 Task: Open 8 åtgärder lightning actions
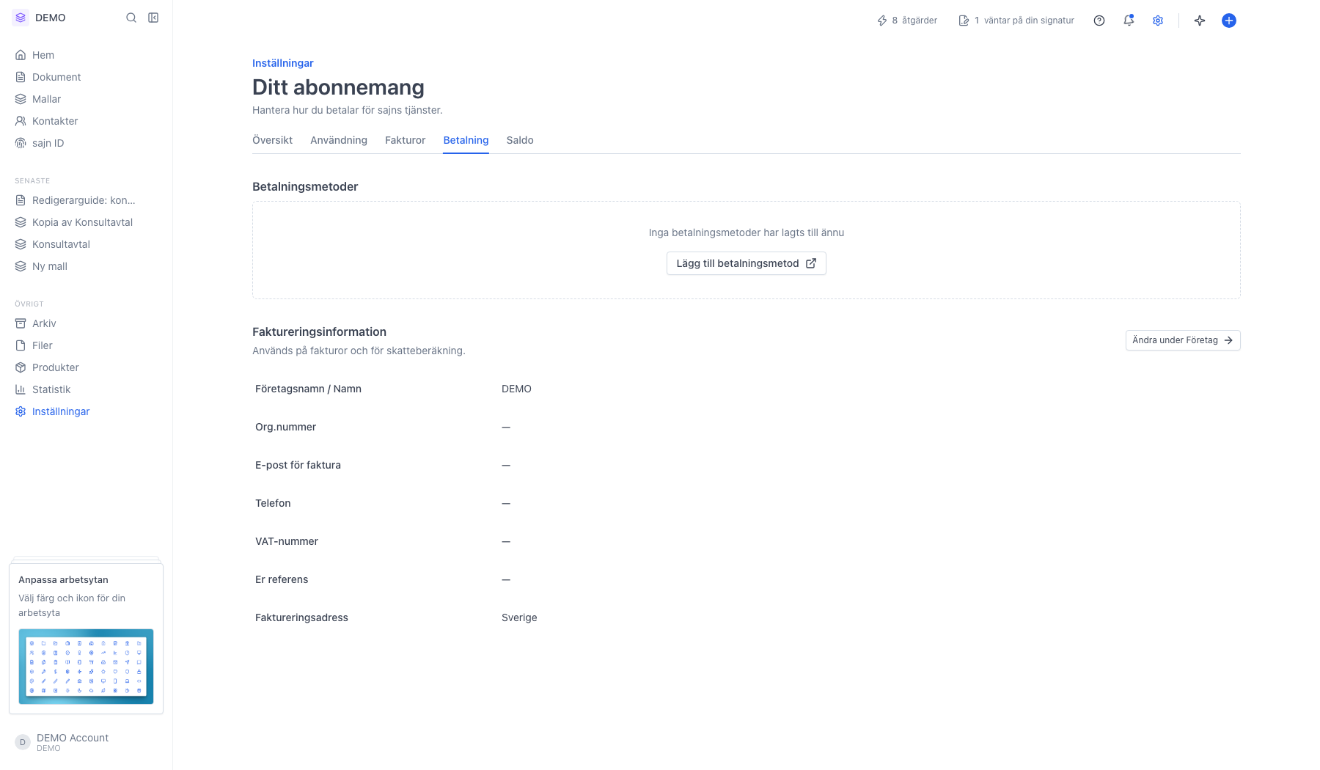907,21
